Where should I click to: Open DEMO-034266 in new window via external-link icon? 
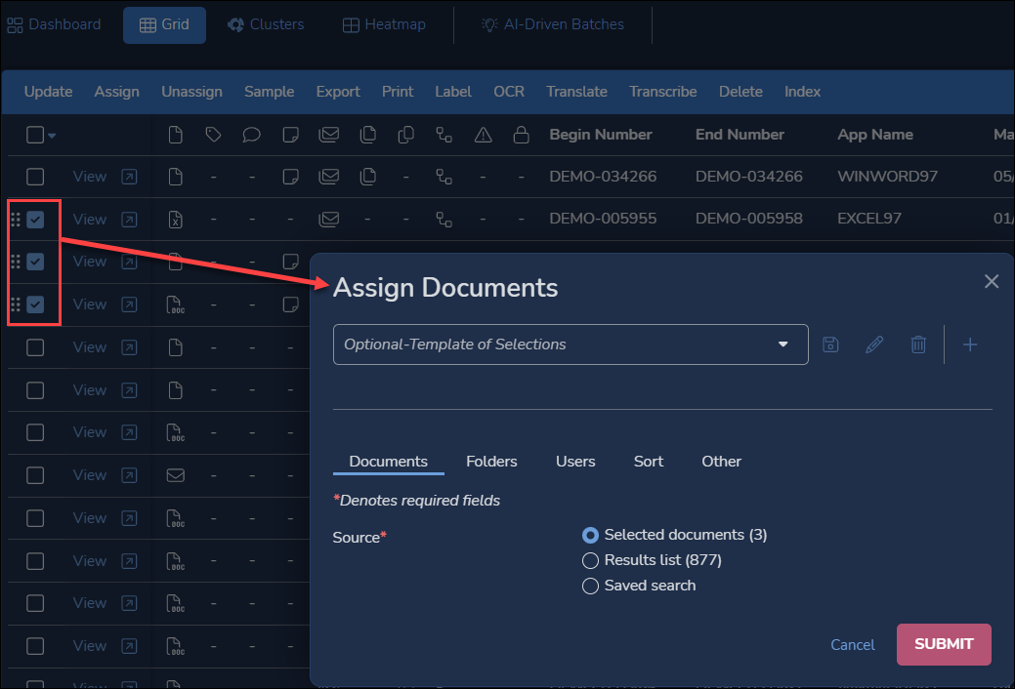point(128,177)
